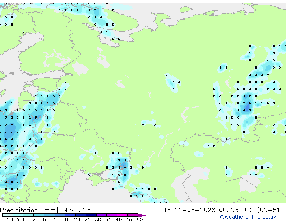Click the 'Th 11-06-2026' date text
Viewport: 286px width, 221px height.
189,210
